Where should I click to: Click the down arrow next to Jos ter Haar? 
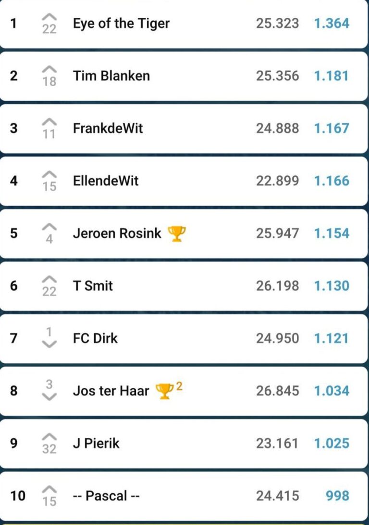(49, 396)
